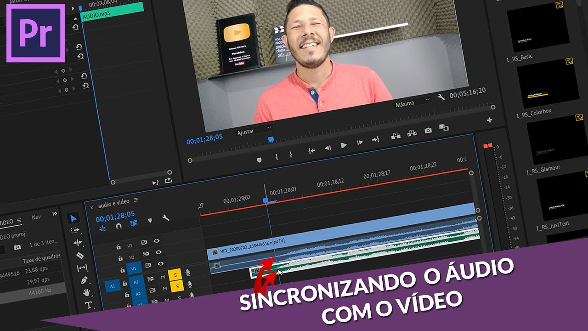
Task: Click the nest sequence insert icon
Action: pos(102,228)
